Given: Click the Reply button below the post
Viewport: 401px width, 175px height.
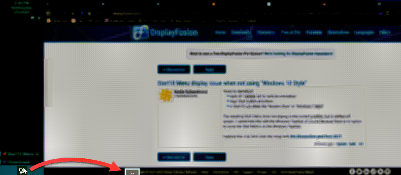Looking at the screenshot, I should point(210,157).
